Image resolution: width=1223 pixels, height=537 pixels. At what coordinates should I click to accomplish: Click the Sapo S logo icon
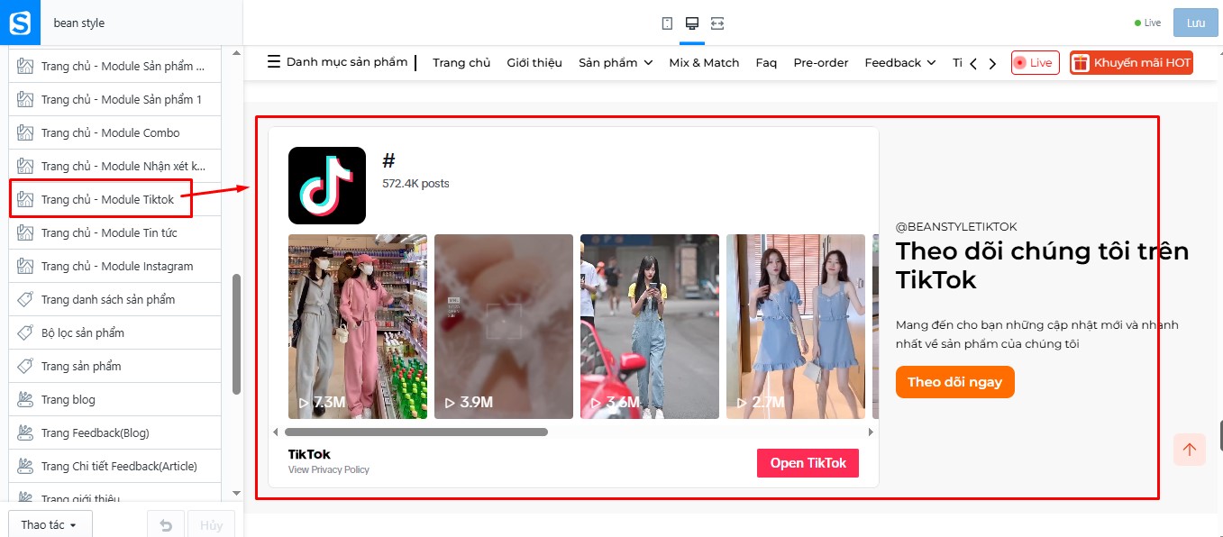pyautogui.click(x=20, y=23)
